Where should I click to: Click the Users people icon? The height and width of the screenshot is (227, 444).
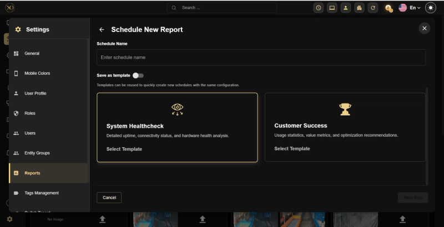pyautogui.click(x=16, y=133)
